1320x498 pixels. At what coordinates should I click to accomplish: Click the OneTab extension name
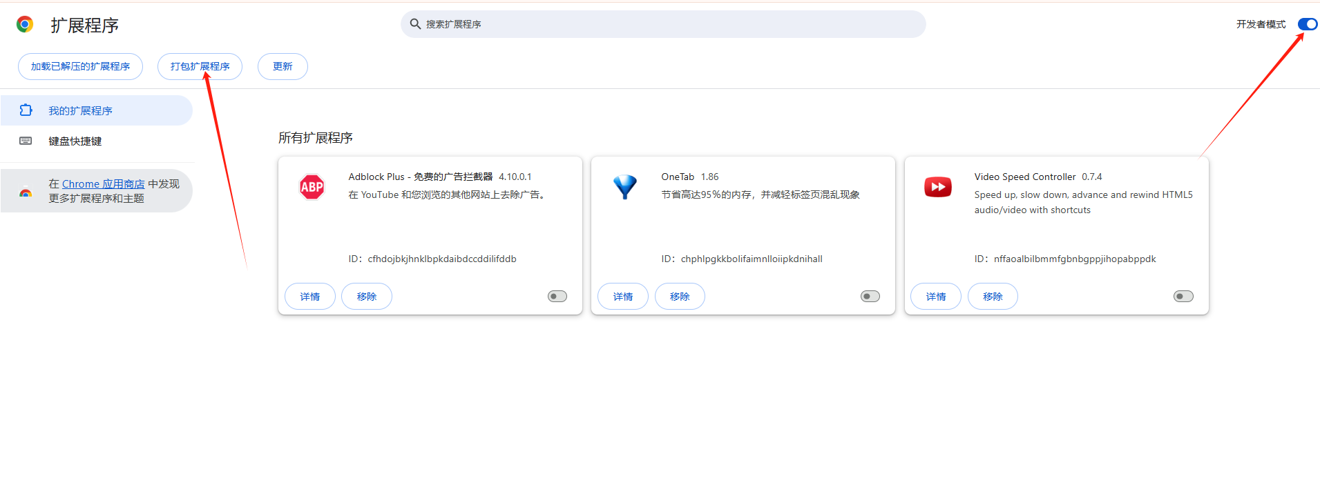pos(678,177)
